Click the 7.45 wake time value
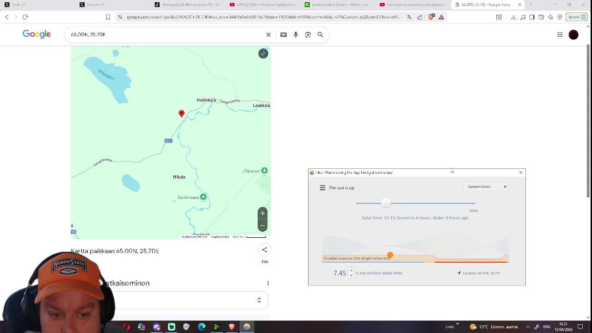The height and width of the screenshot is (333, 592). pos(339,273)
